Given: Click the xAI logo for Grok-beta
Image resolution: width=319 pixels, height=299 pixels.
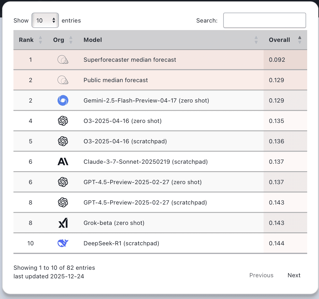Looking at the screenshot, I should click(63, 223).
